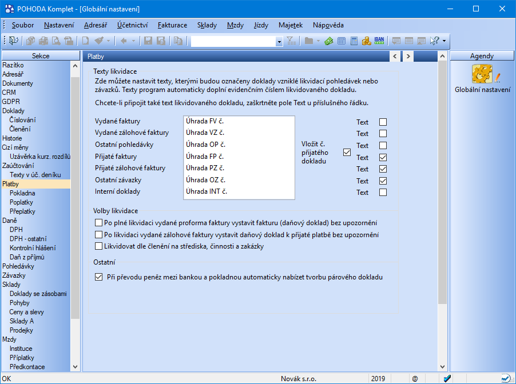Check 'Po likvidaci vydané zálohové faktury' option
This screenshot has height=384, width=516.
(98, 235)
